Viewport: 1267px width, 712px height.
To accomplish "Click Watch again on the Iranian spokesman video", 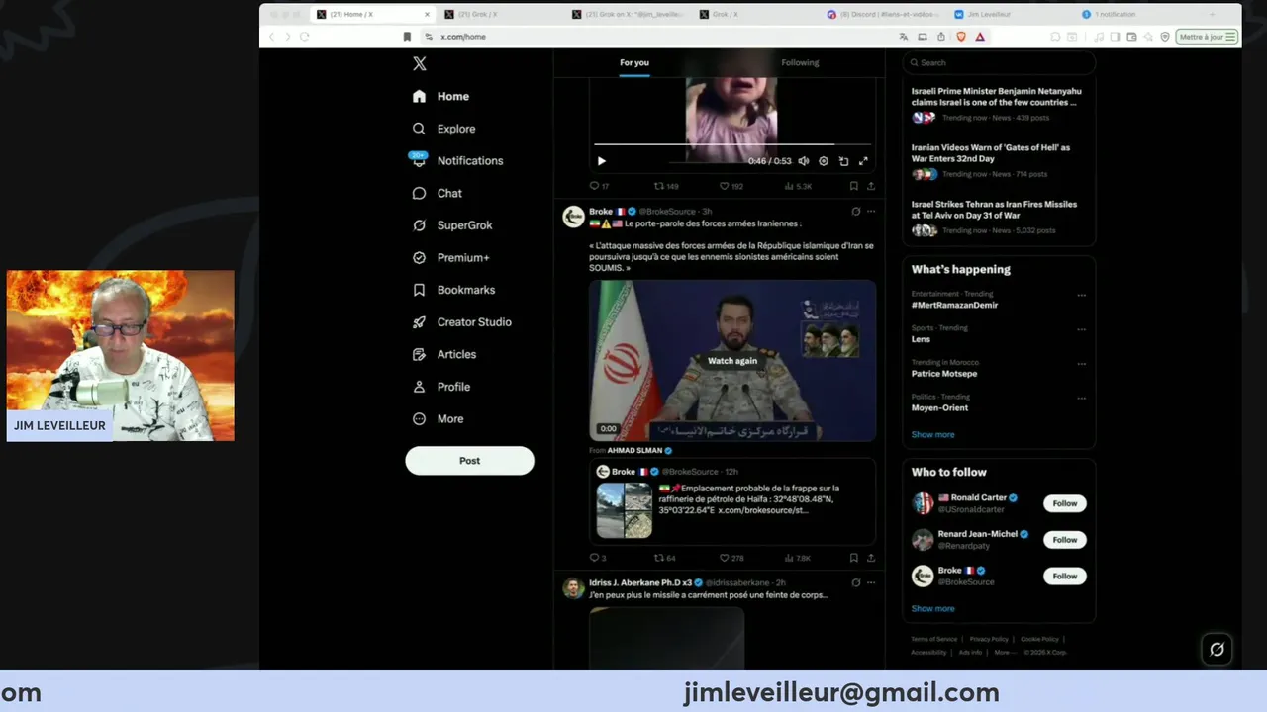I will (x=732, y=361).
